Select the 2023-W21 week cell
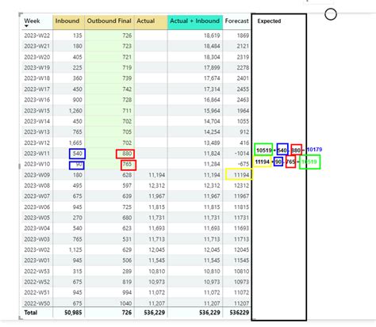Viewport: 376px width, 327px height. (36, 46)
